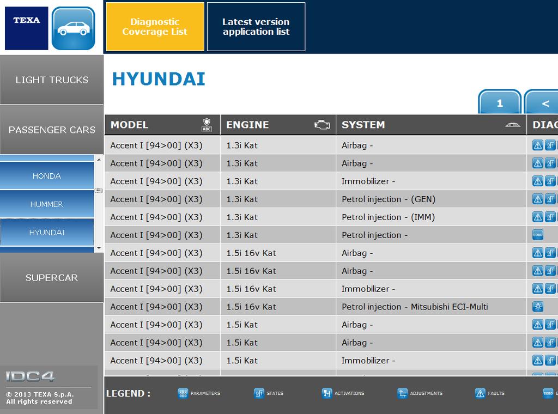Click the FAULTS legend icon

(480, 393)
